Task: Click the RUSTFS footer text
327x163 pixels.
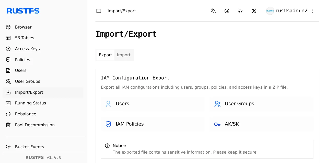Action: (x=35, y=158)
